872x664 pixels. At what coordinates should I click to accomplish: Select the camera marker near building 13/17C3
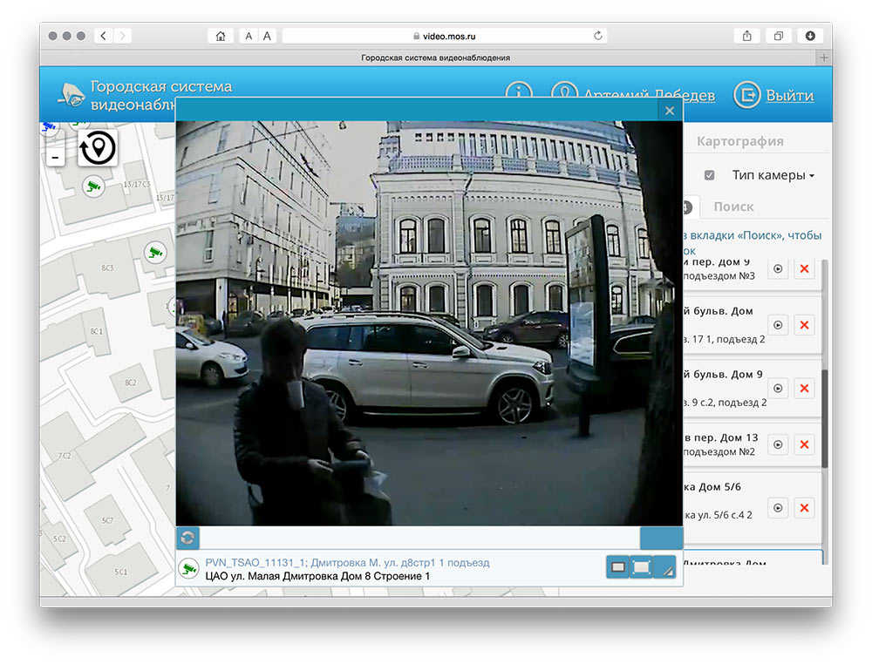[93, 186]
